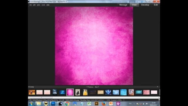
Task: Switch to Manage mode
Action: 123,5
